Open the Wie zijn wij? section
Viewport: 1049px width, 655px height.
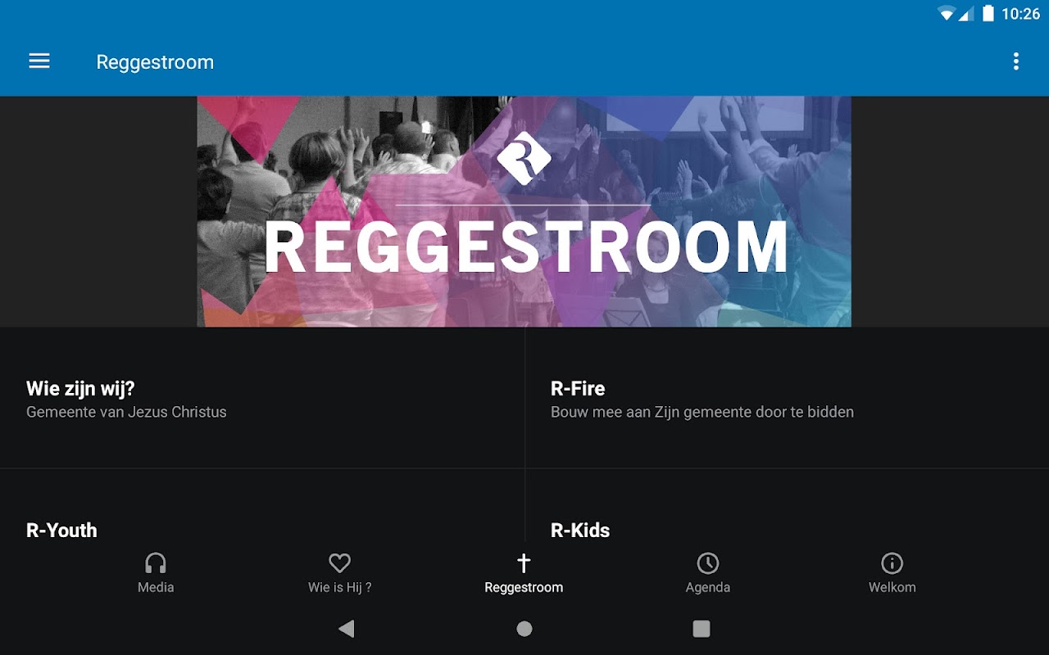tap(262, 398)
